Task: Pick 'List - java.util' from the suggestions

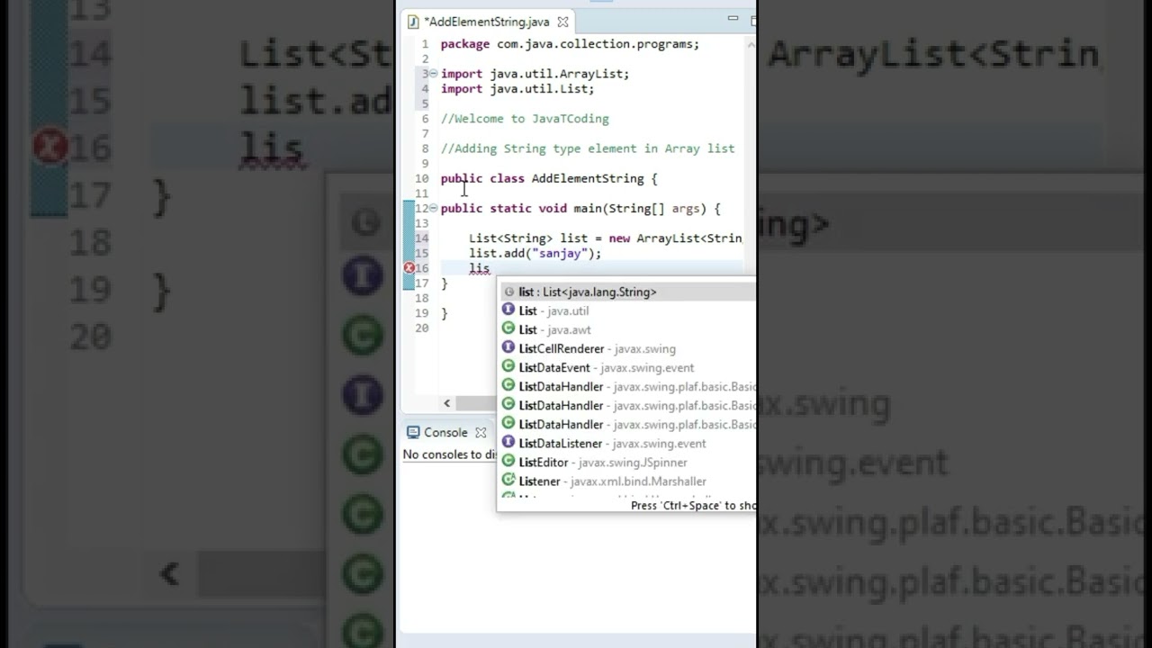Action: [627, 310]
